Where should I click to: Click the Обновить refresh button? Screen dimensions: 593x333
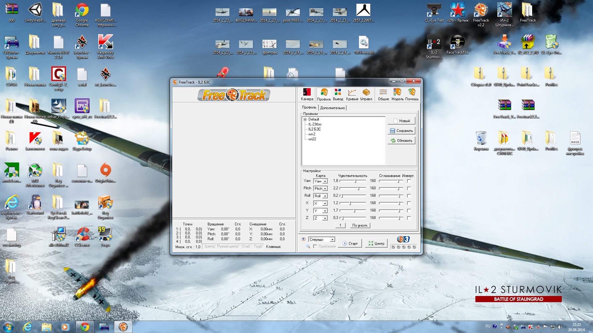401,141
